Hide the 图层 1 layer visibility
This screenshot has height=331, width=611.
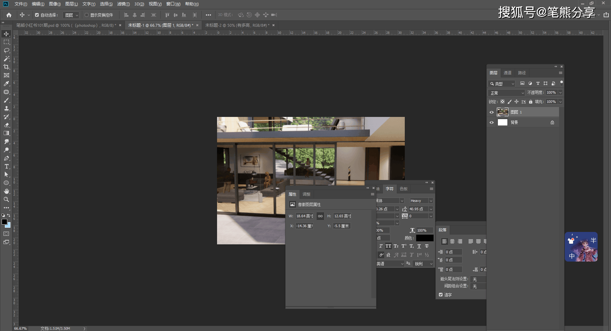[491, 112]
